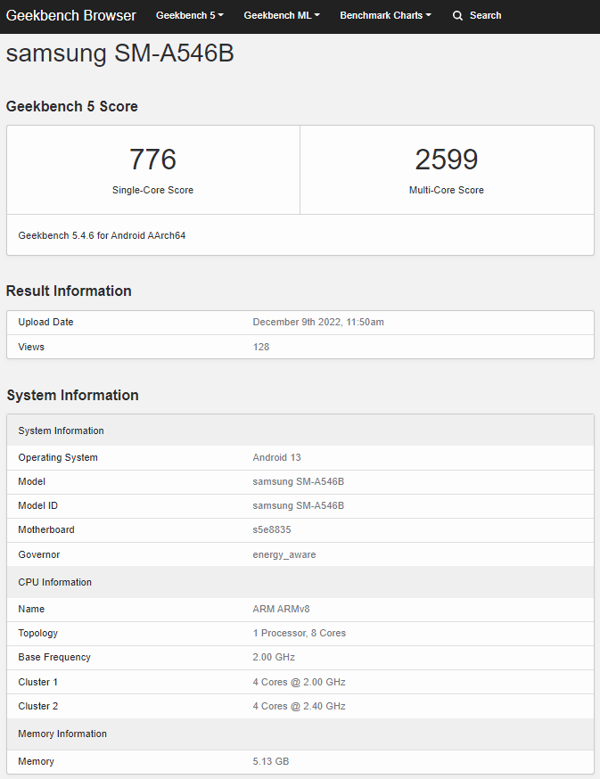Viewport: 600px width, 779px height.
Task: Click the samsung SM-A546B page heading
Action: coord(120,53)
